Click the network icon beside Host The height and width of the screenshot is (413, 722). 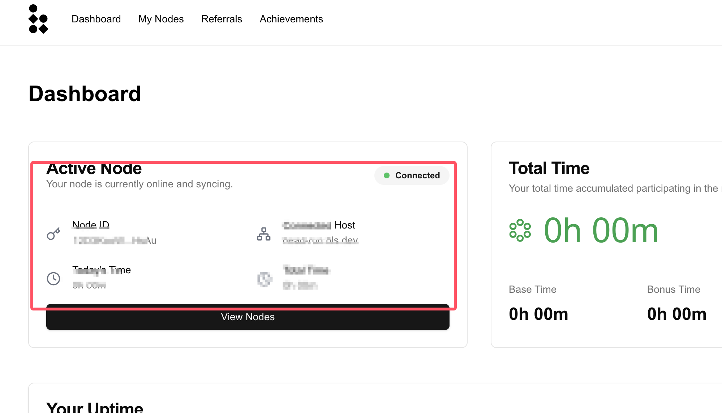click(264, 234)
